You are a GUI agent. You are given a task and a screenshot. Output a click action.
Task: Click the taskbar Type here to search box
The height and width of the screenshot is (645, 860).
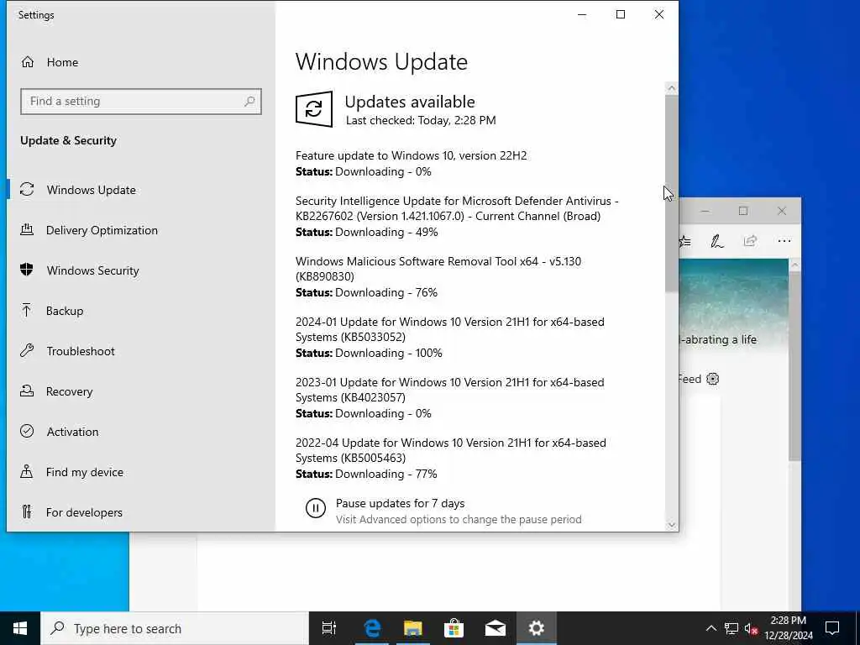click(x=175, y=628)
